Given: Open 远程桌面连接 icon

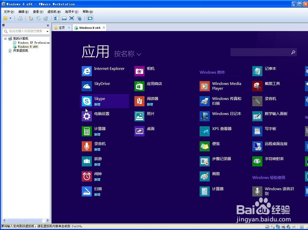Looking at the screenshot, I should click(257, 146).
